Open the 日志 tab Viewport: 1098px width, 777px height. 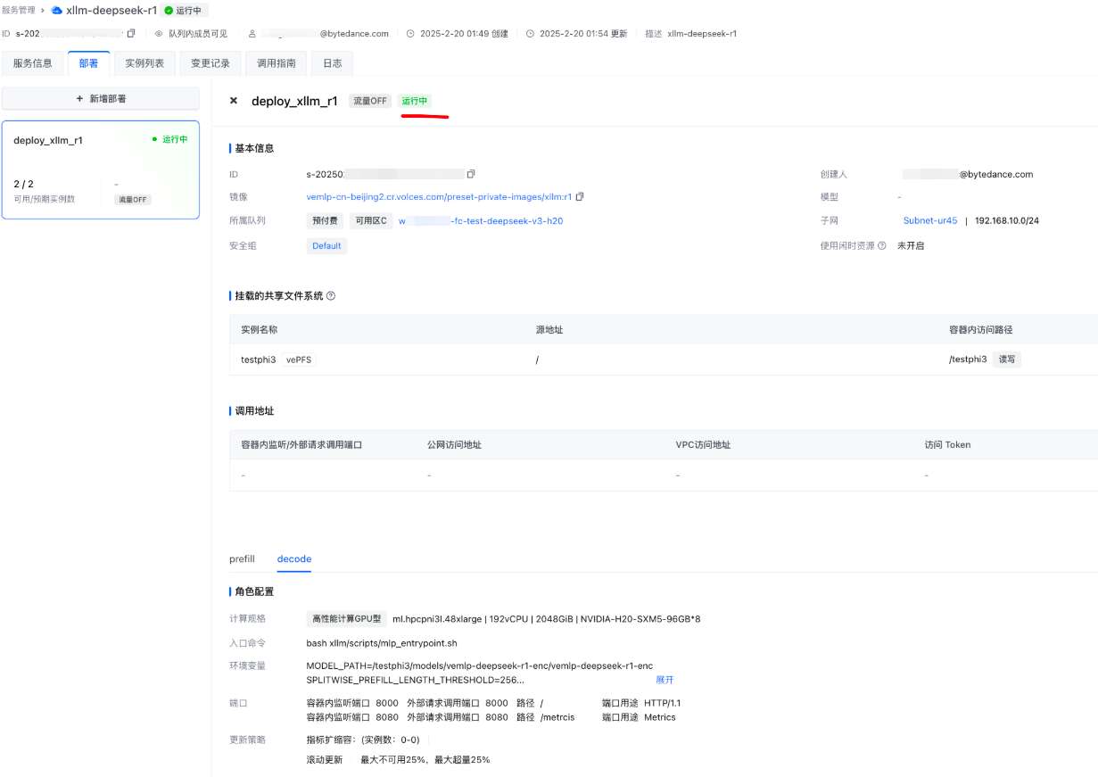tap(332, 63)
